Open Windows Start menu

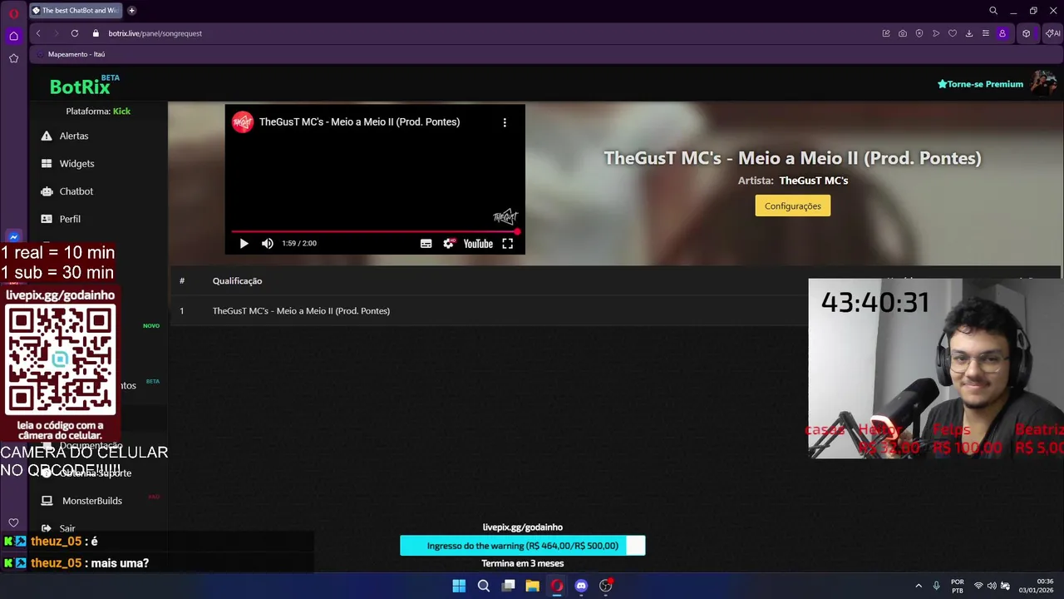tap(459, 586)
